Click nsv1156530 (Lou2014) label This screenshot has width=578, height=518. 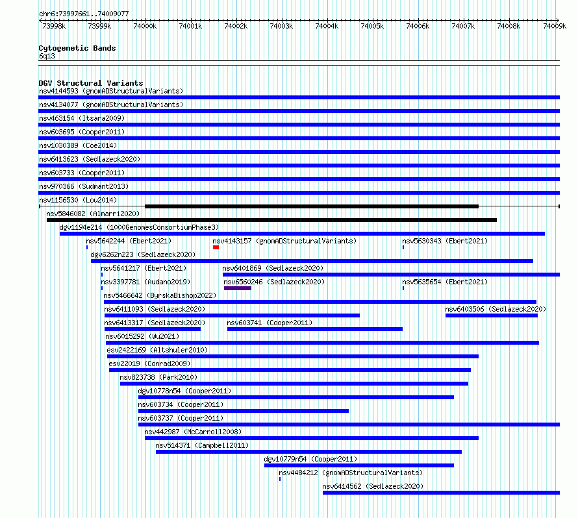[78, 200]
